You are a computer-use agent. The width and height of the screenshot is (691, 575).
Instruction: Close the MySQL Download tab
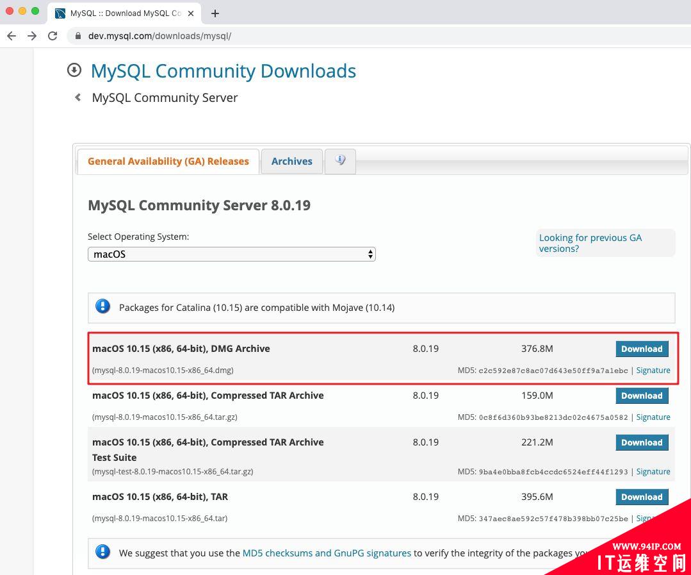click(x=191, y=13)
